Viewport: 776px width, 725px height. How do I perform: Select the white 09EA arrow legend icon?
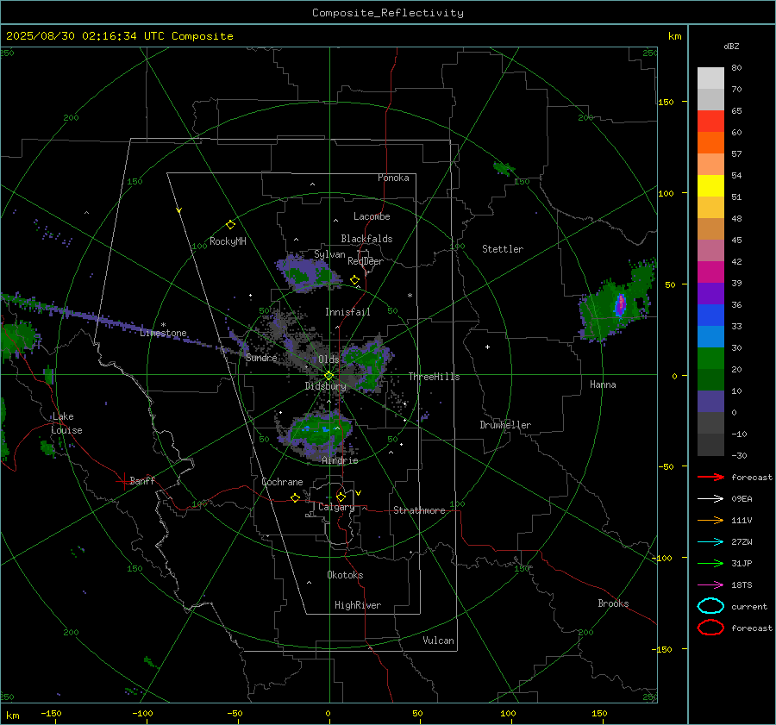(710, 498)
